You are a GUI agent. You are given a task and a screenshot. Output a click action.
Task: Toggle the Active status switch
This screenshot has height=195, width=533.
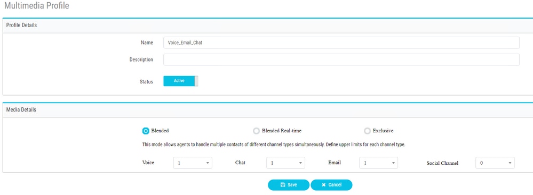click(x=180, y=81)
